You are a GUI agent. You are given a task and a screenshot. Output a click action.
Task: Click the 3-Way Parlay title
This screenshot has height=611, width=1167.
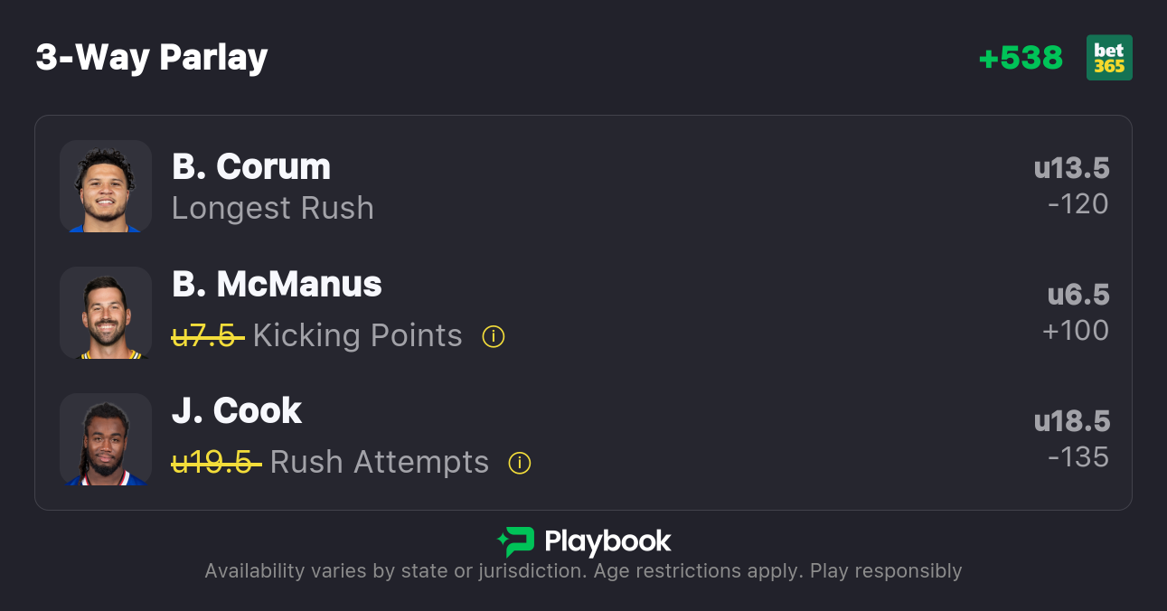coord(152,58)
